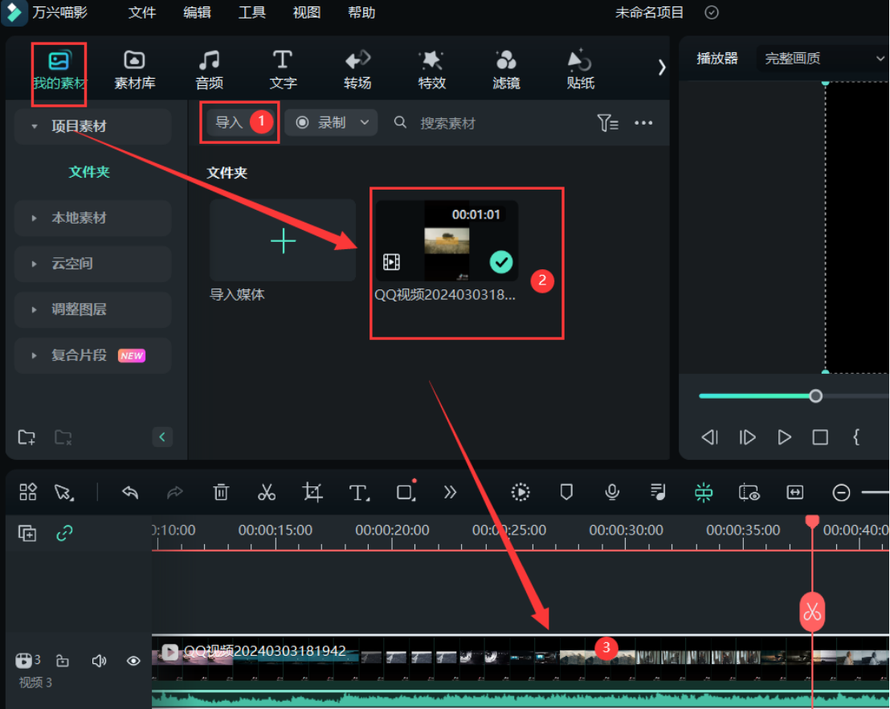
Task: Open the 文件 menu
Action: coord(142,13)
